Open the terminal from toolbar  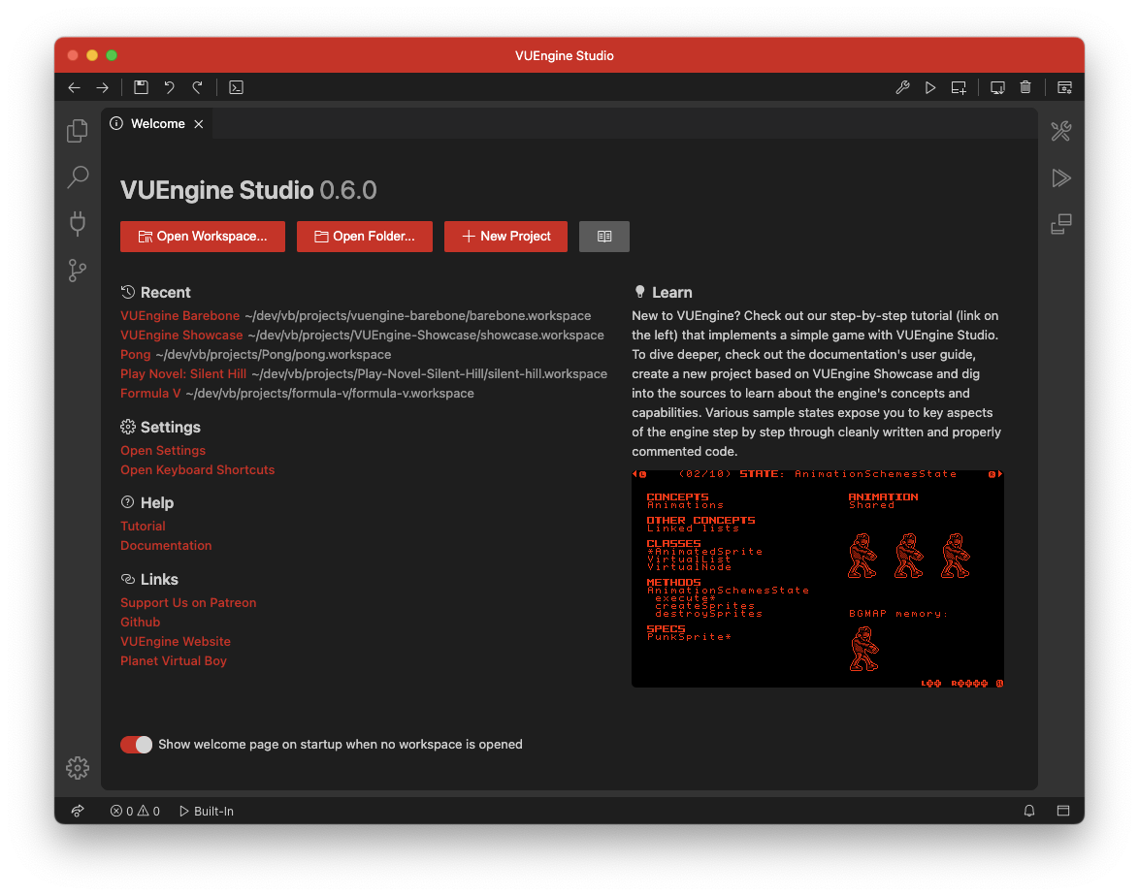coord(236,88)
